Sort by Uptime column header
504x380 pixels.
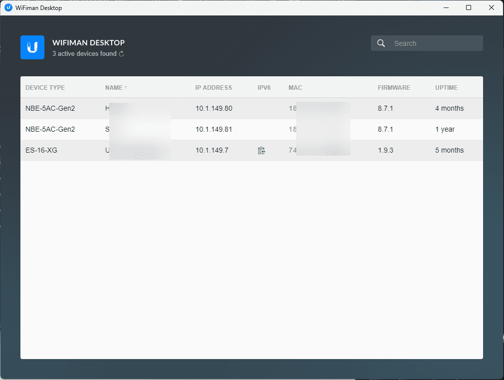[x=447, y=88]
